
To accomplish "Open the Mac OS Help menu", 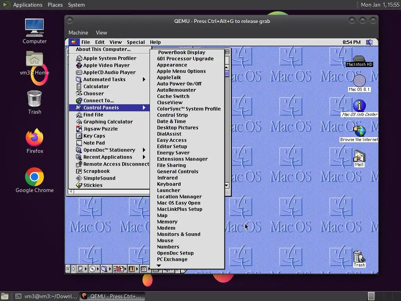I will (155, 42).
